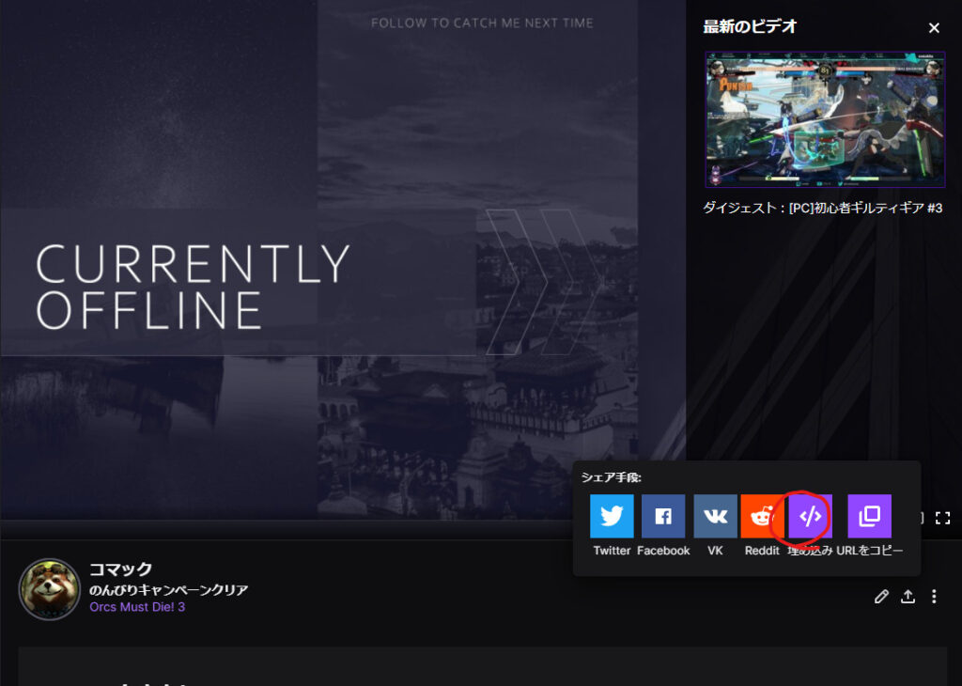Select the CURRENTLY OFFLINE banner in the player
This screenshot has width=962, height=686.
coord(193,288)
